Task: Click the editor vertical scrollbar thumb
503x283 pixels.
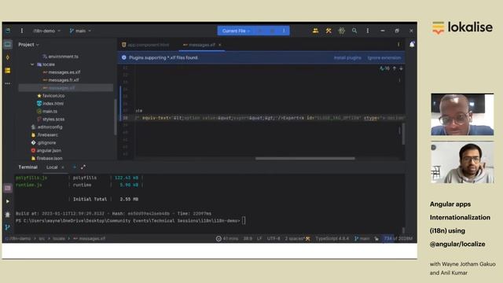Action: pyautogui.click(x=403, y=134)
